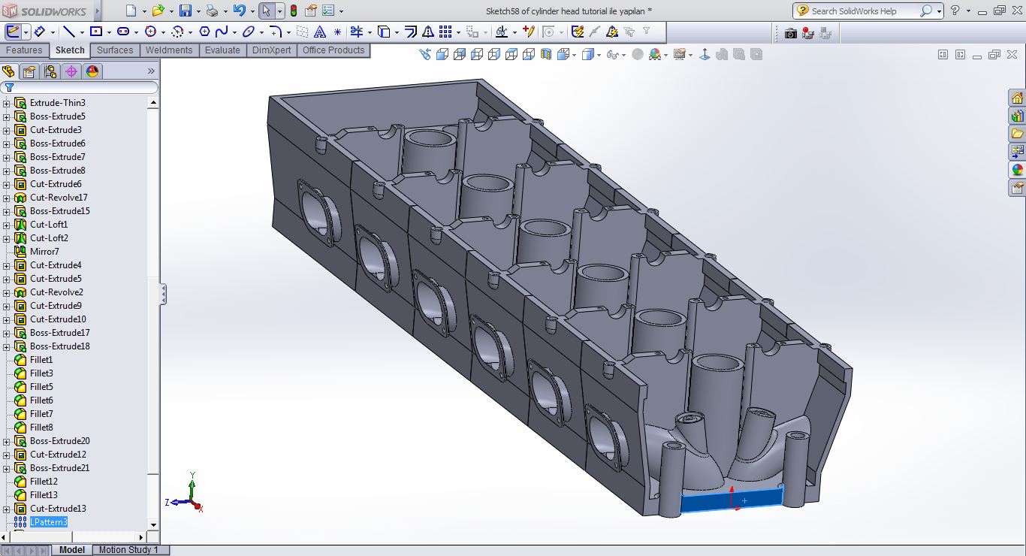Click the Save icon in toolbar
Viewport: 1026px width, 556px height.
click(x=186, y=11)
